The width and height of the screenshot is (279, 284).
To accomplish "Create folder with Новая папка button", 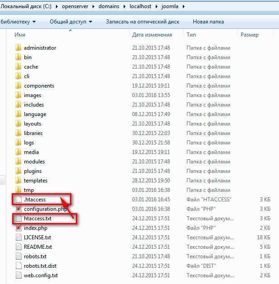I will click(x=208, y=22).
